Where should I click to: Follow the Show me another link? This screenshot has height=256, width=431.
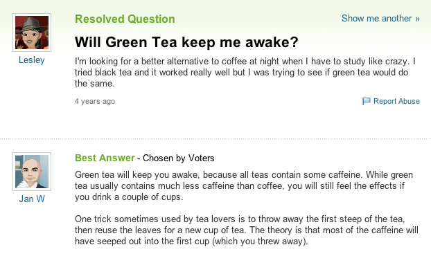(380, 19)
